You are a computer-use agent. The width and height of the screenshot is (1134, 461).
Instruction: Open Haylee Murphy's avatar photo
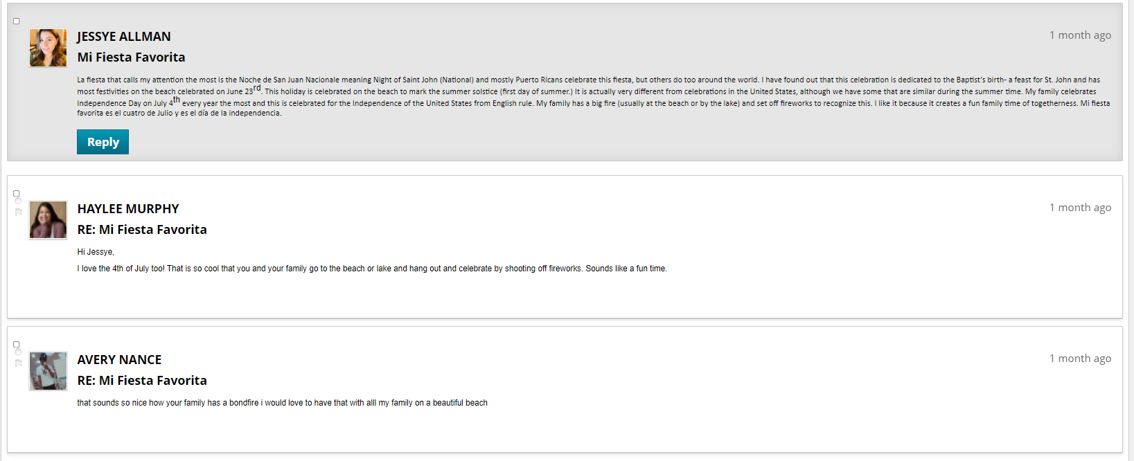pyautogui.click(x=48, y=220)
